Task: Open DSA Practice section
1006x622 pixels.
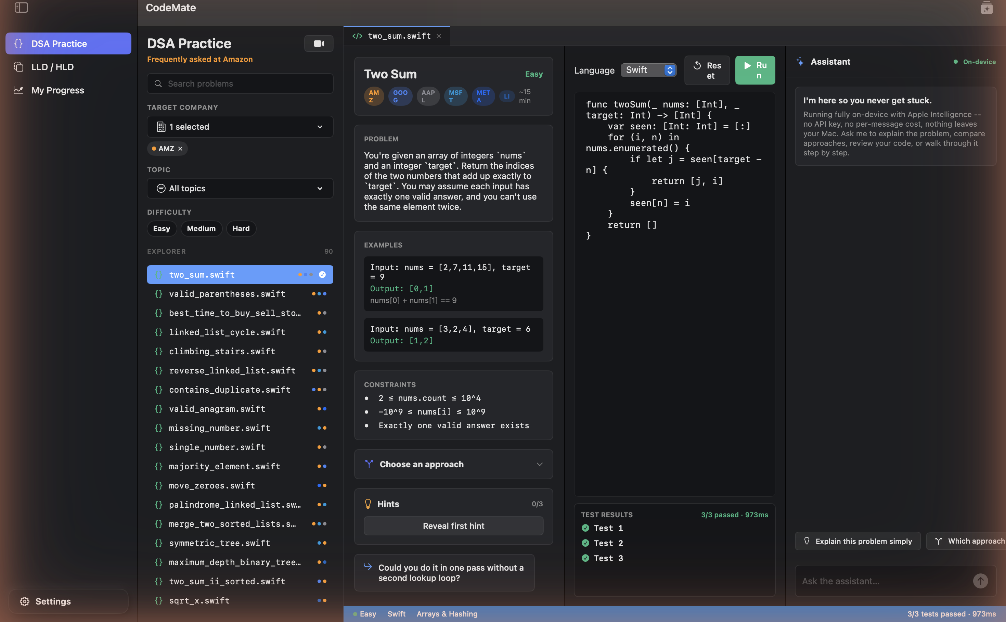Action: 68,43
